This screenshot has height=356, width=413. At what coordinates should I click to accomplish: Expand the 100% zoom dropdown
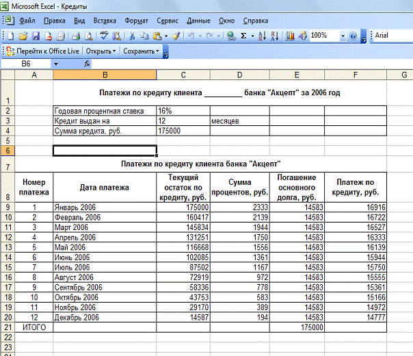[342, 36]
